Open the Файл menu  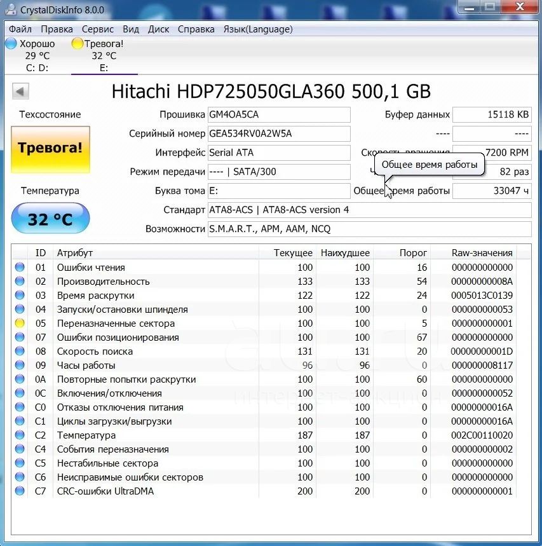20,29
